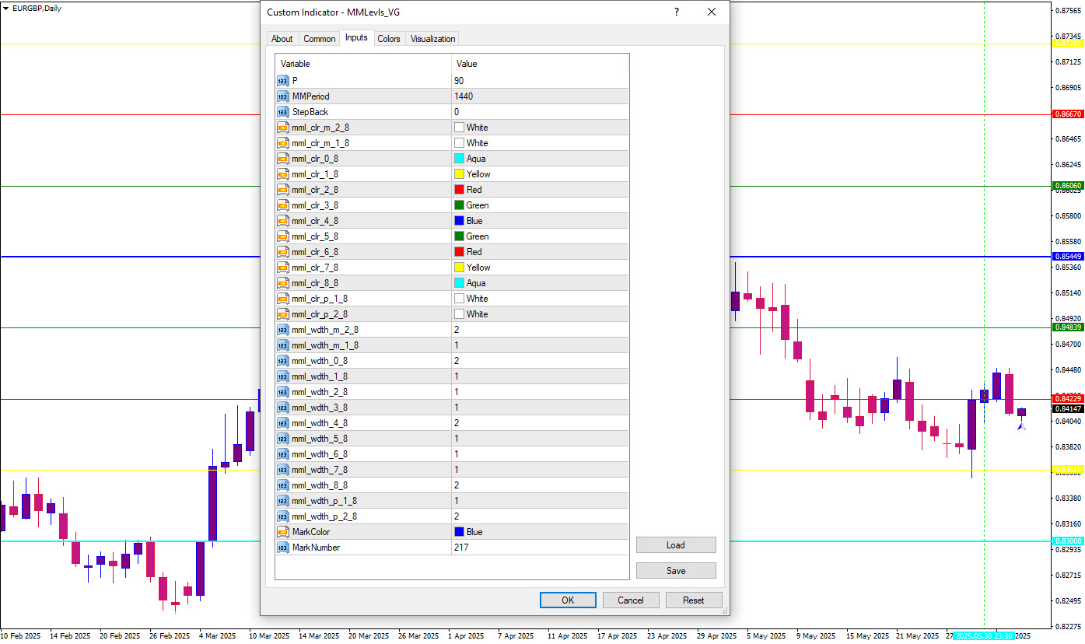This screenshot has width=1085, height=644.
Task: Select the icon beside mml_wdth_2_8
Action: point(283,392)
